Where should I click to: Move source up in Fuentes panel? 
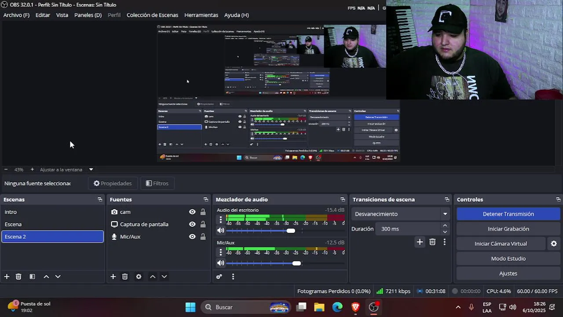pos(153,276)
